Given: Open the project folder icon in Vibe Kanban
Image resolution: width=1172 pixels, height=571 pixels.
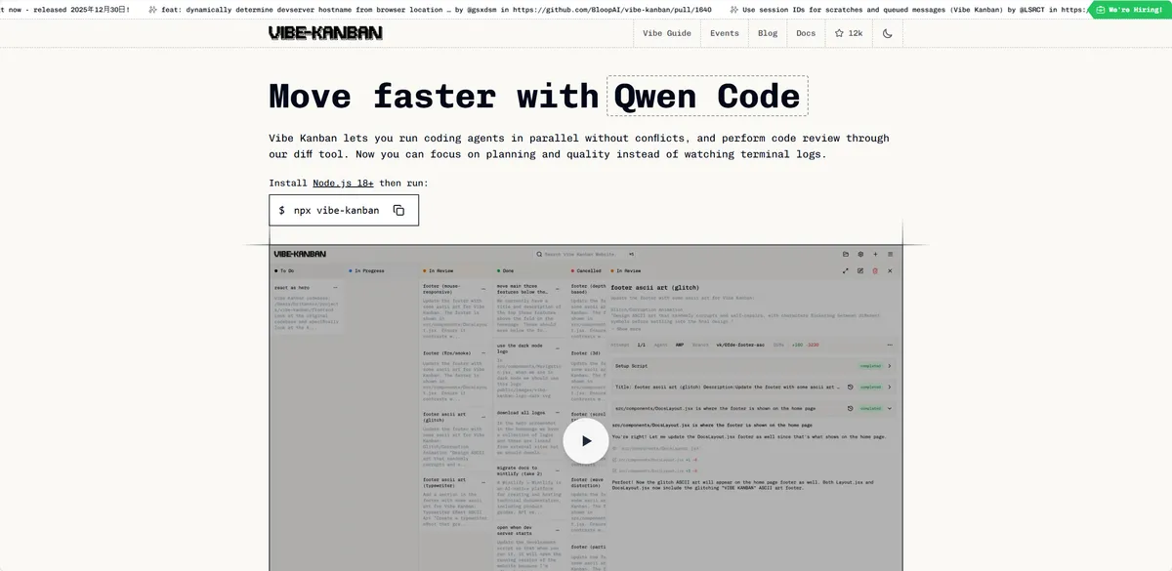Looking at the screenshot, I should (x=846, y=254).
